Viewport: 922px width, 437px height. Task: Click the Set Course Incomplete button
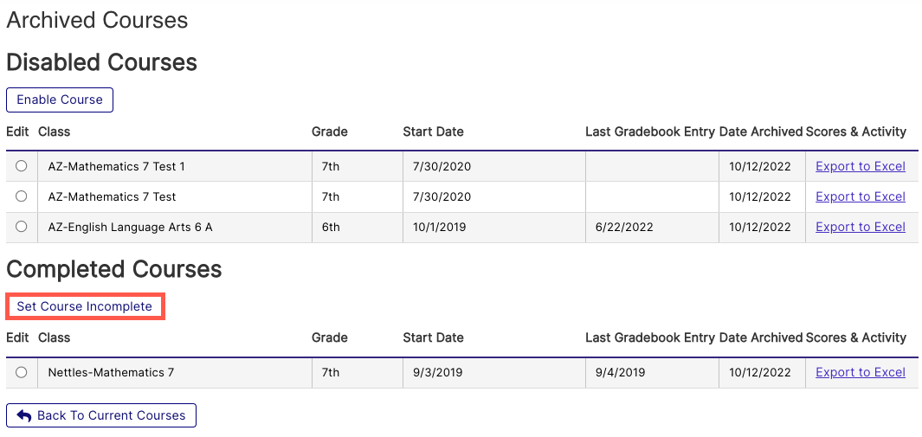pyautogui.click(x=84, y=306)
